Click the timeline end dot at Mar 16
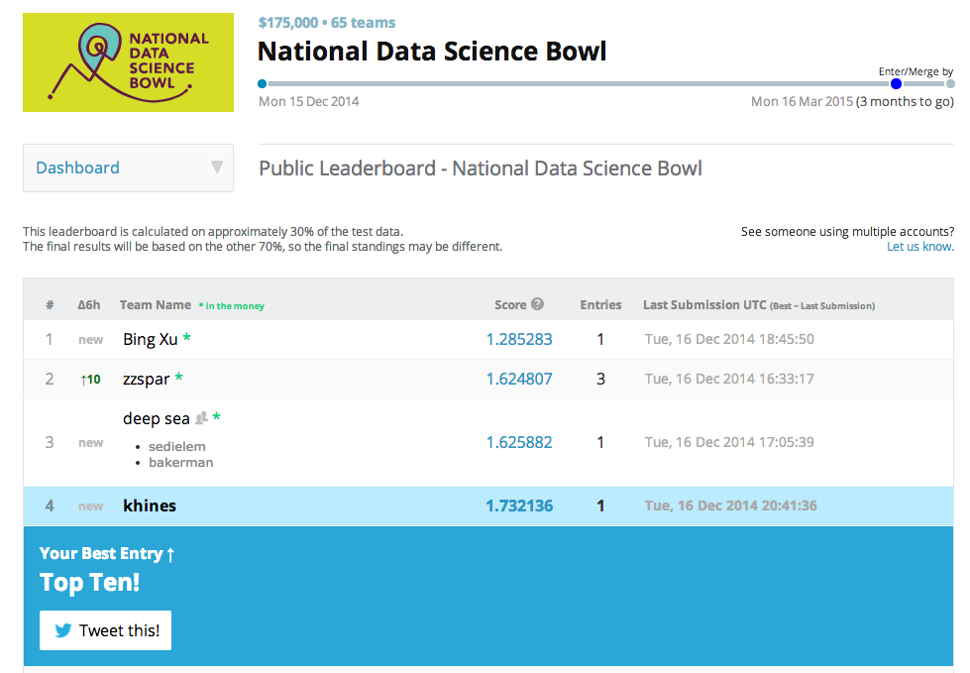This screenshot has width=970, height=673. click(950, 83)
